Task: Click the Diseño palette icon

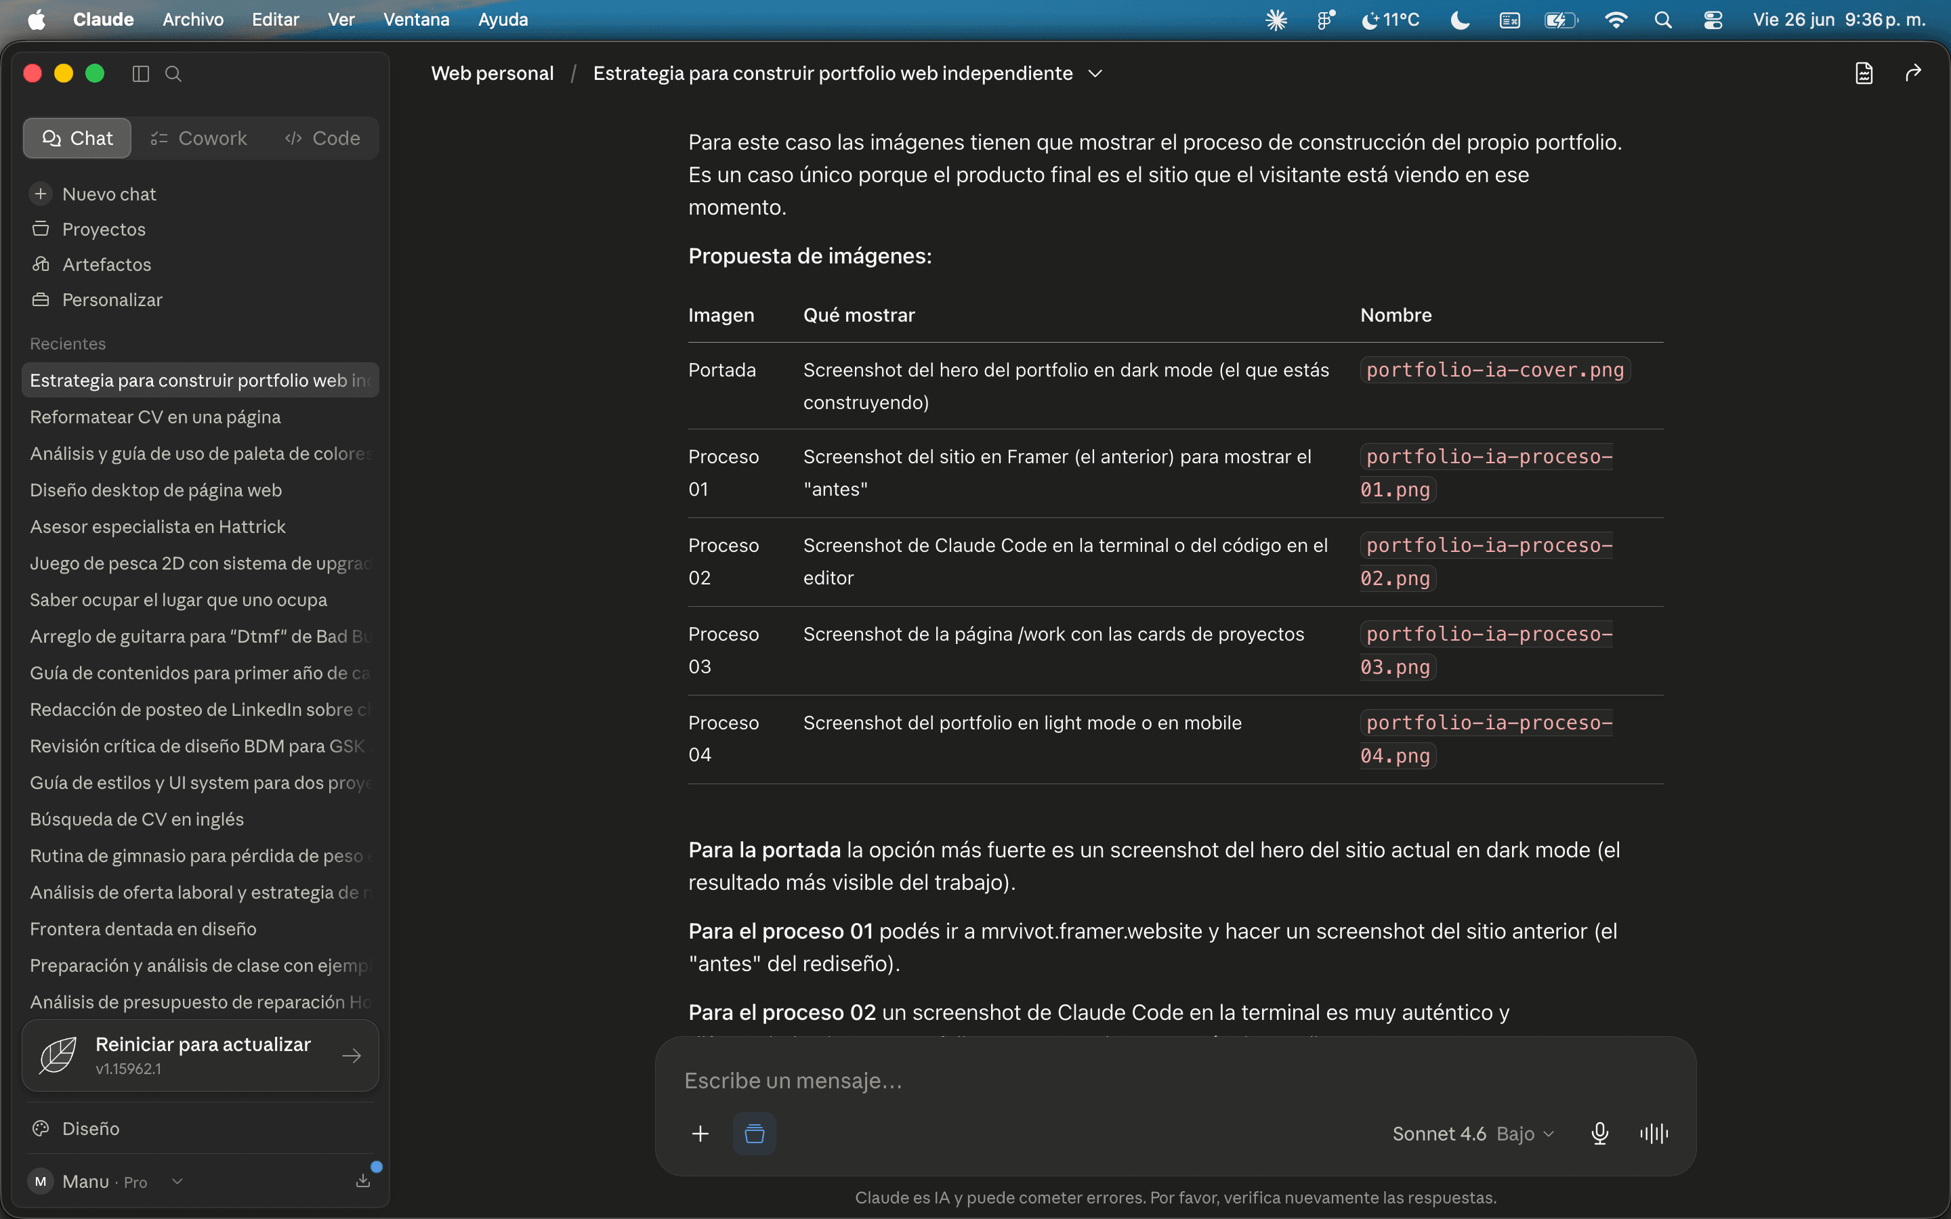Action: click(x=41, y=1129)
